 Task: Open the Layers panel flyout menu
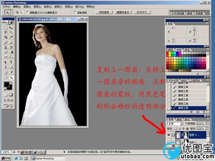(x=208, y=119)
